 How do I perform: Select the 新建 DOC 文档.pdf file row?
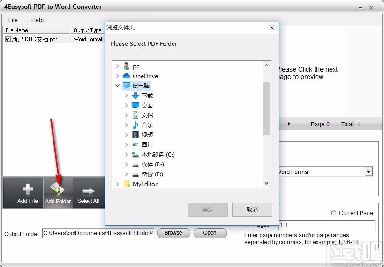[54, 39]
